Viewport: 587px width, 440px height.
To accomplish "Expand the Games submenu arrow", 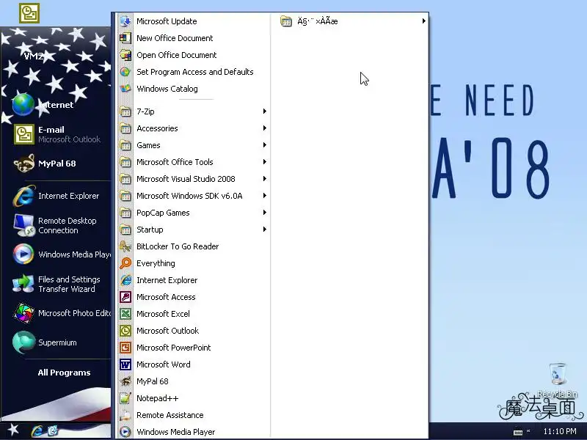I will 265,144.
